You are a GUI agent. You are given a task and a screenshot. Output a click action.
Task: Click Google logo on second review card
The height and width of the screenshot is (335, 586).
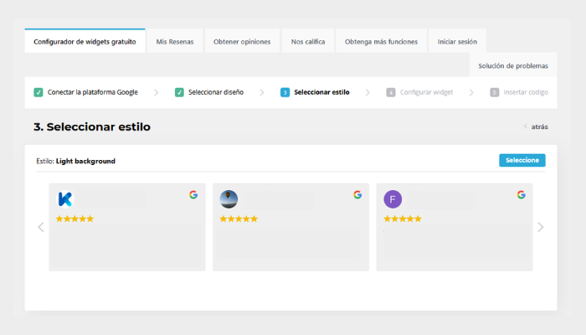pos(357,195)
